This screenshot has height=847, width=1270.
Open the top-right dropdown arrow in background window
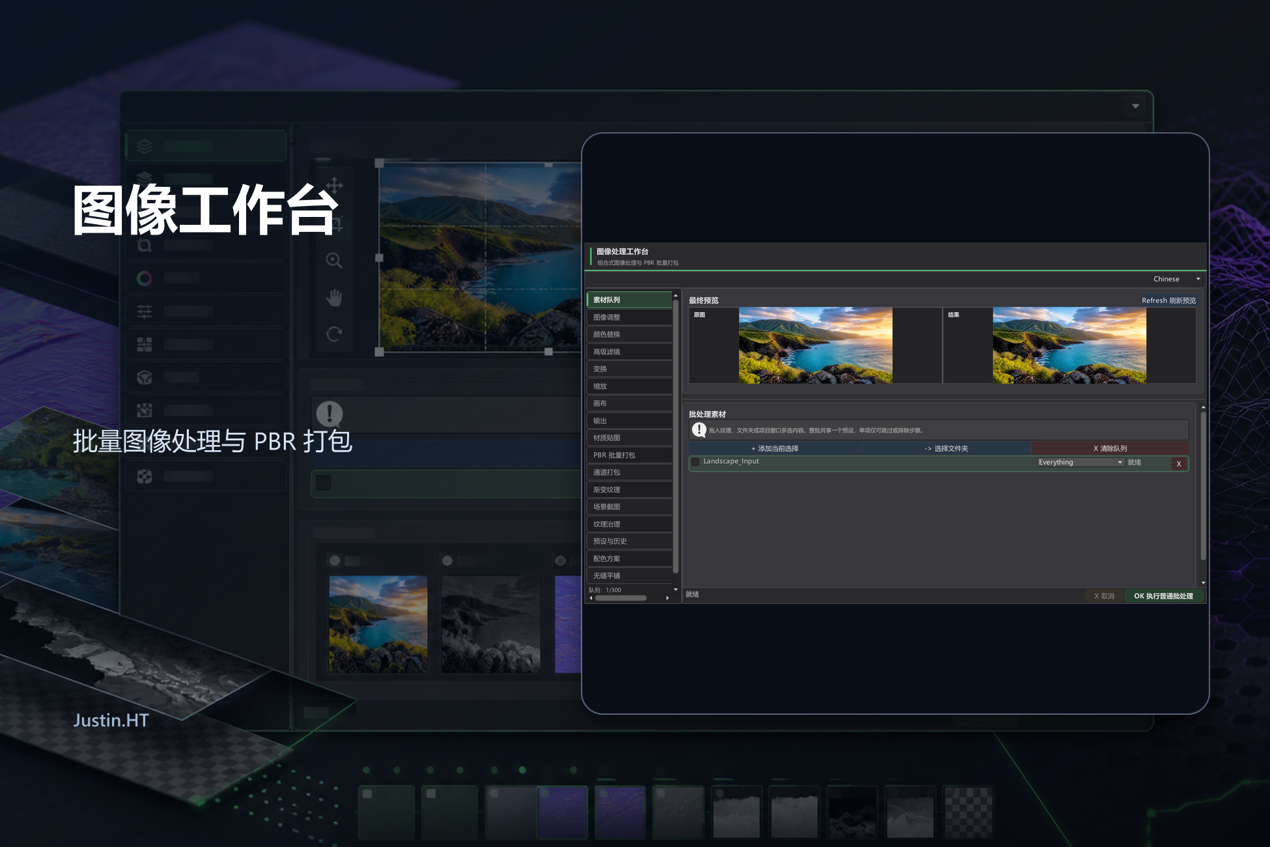1135,106
